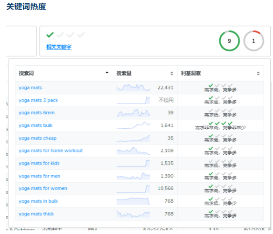Sort by 利基洞察 column arrows
Screen dimensions: 273x234
tap(258, 74)
